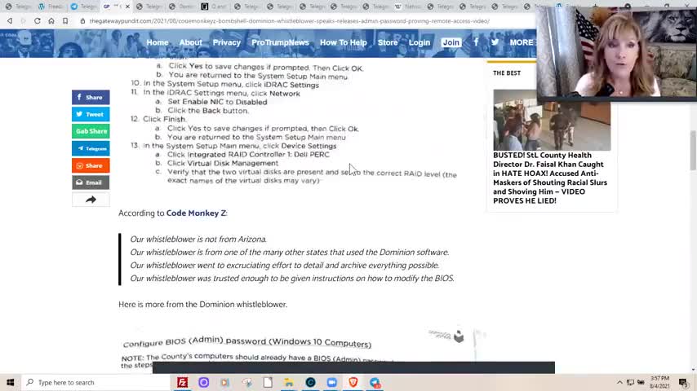The image size is (697, 391).
Task: Click the Join button
Action: point(451,42)
